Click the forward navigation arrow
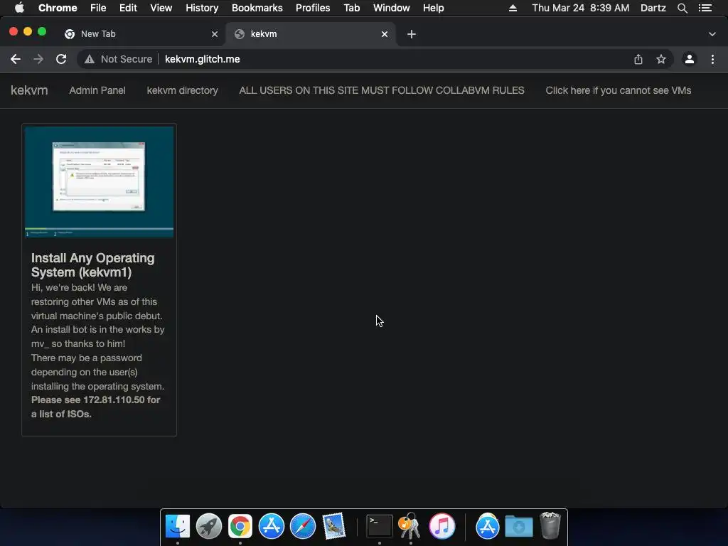 38,59
